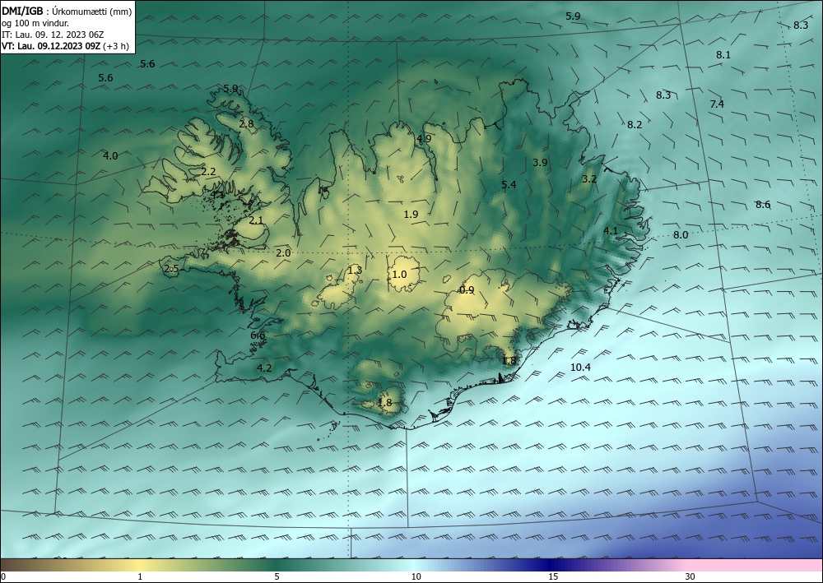Click the 5.4 value on the map
Viewport: 823px width, 583px height.
pyautogui.click(x=509, y=184)
